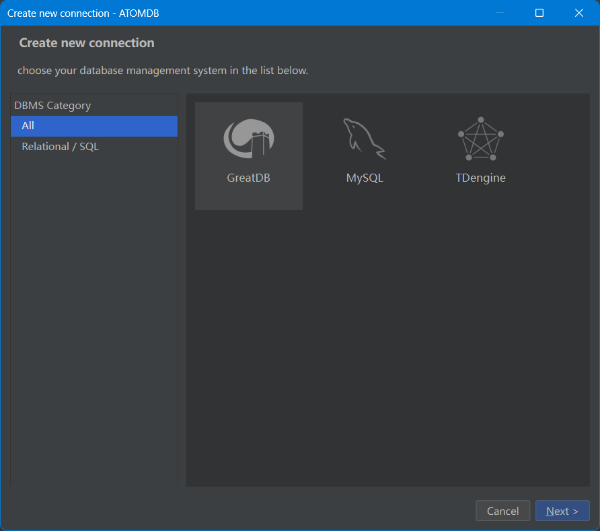Filter by Relational / SQL category

pos(61,147)
